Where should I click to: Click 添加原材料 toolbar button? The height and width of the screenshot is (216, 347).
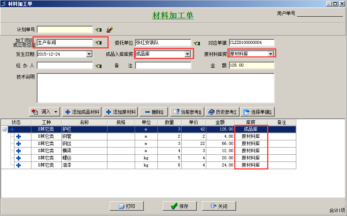[121, 112]
